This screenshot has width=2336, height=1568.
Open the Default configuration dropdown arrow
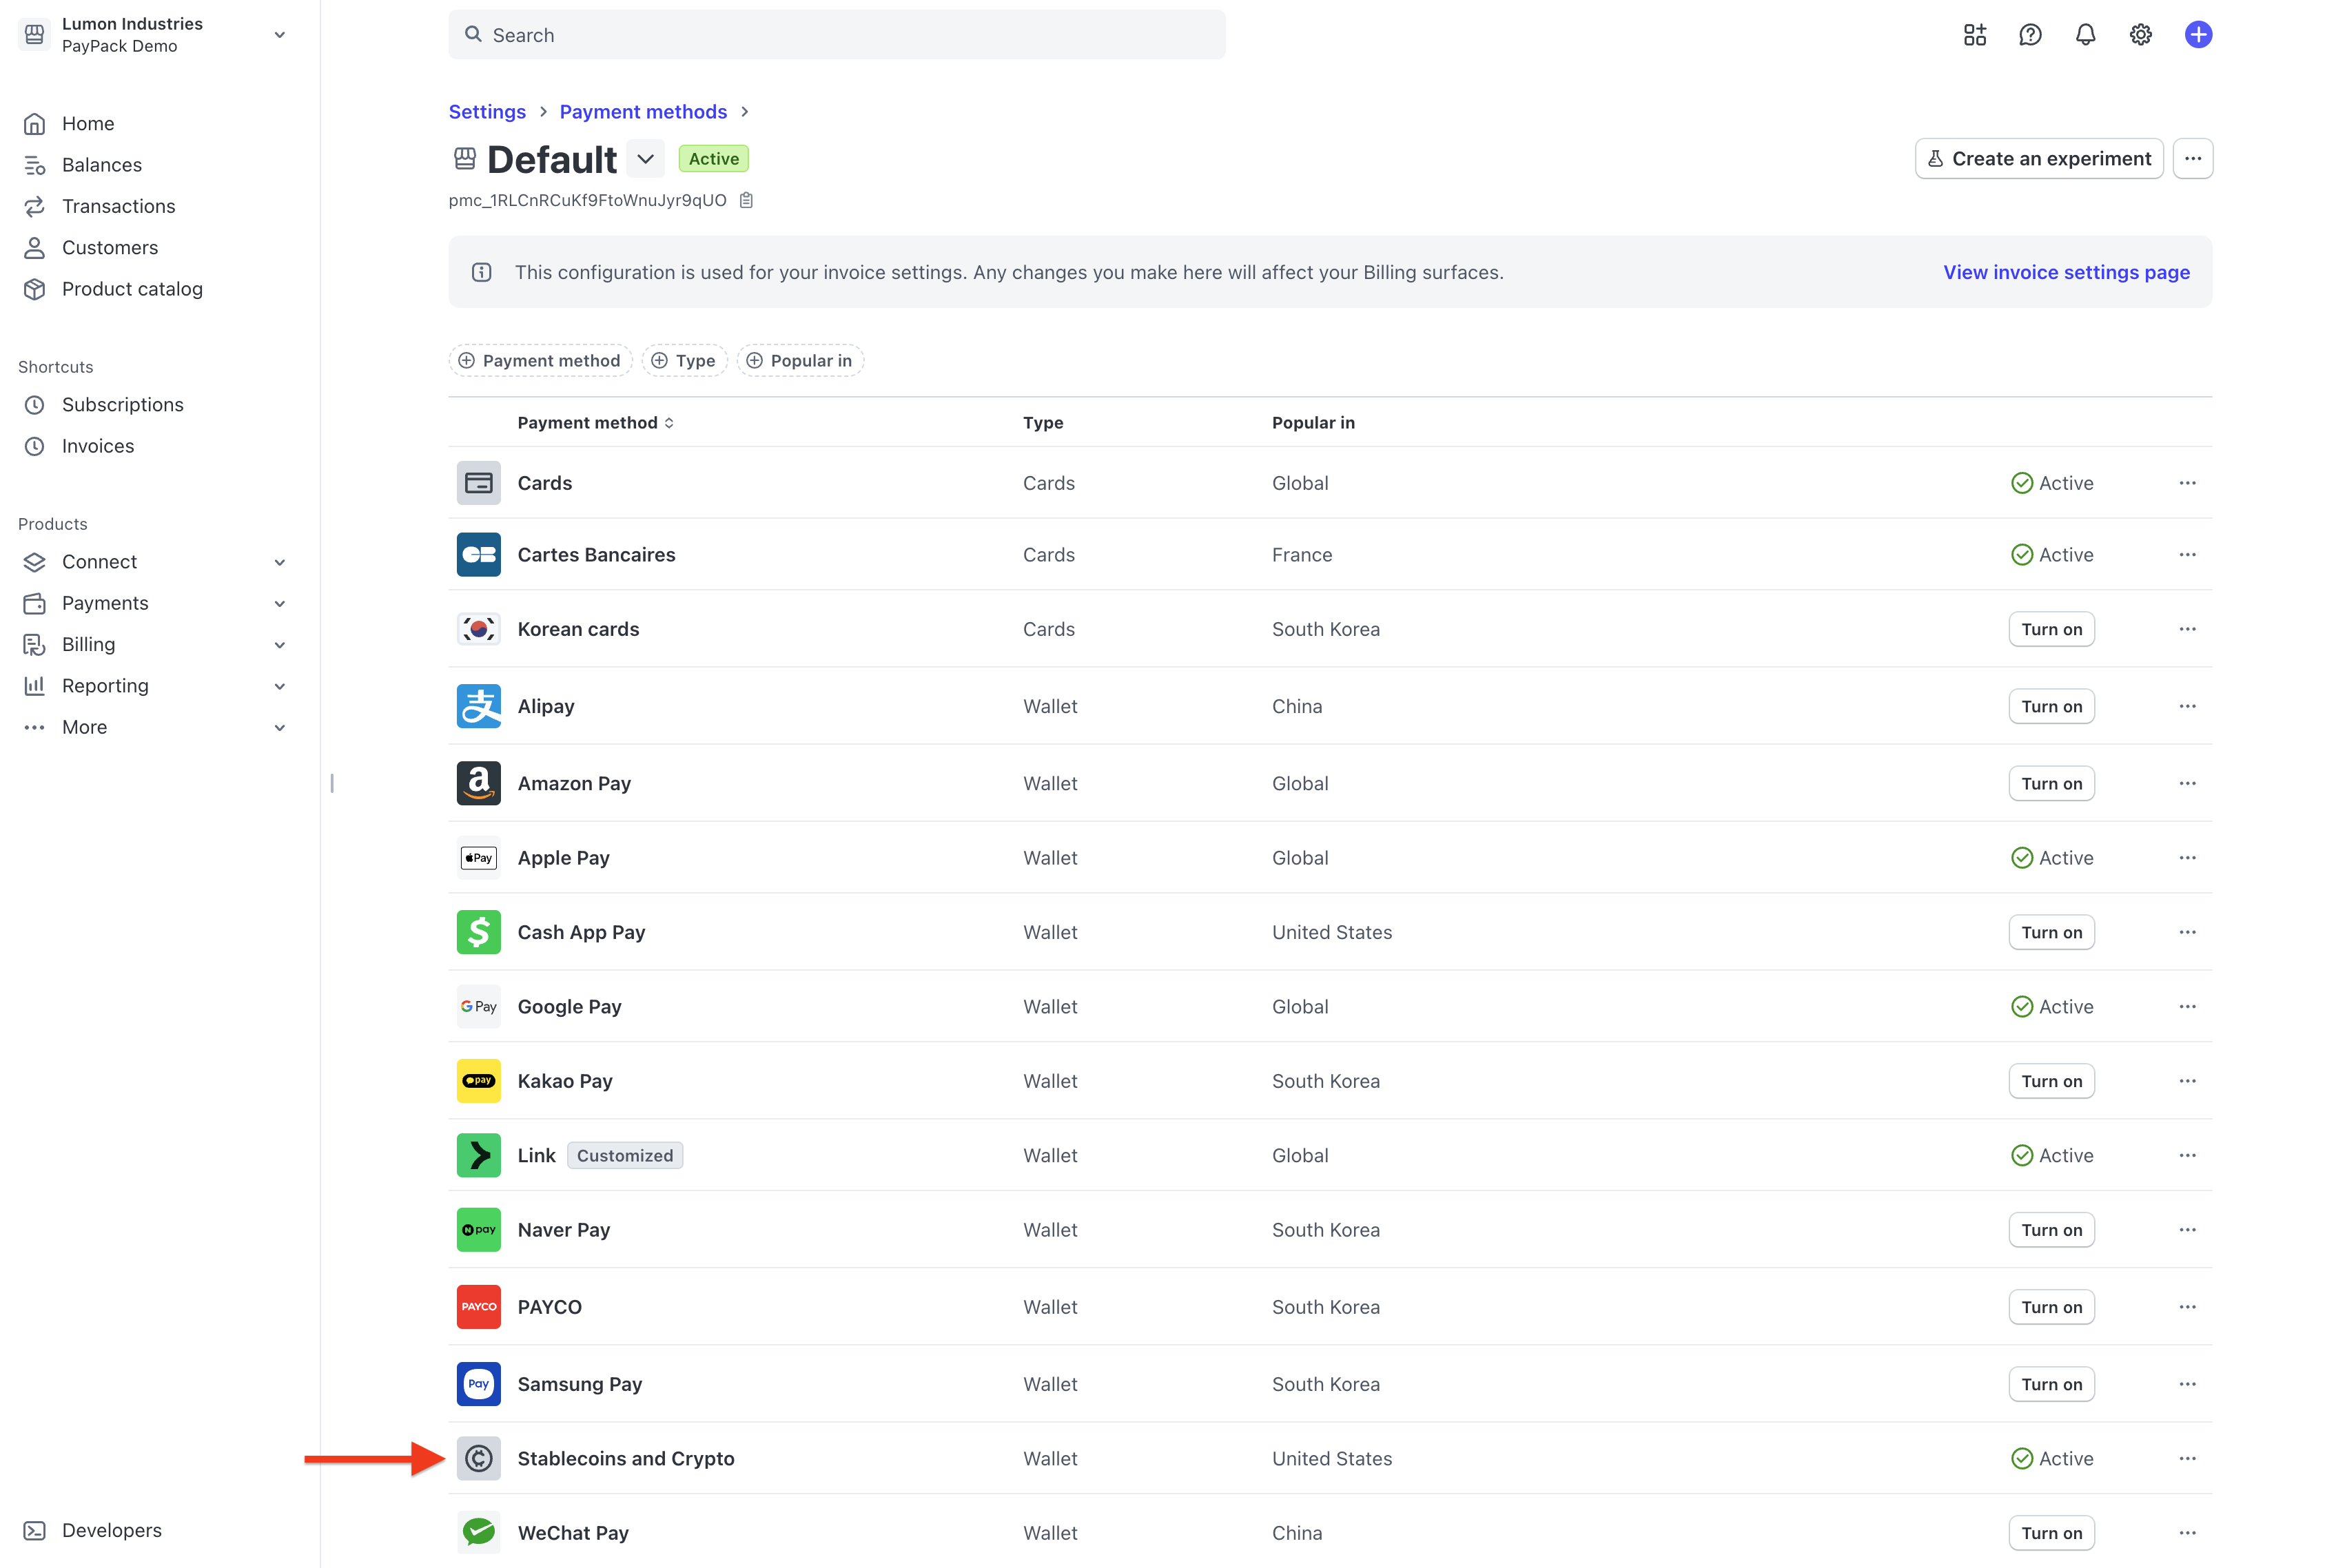coord(646,159)
